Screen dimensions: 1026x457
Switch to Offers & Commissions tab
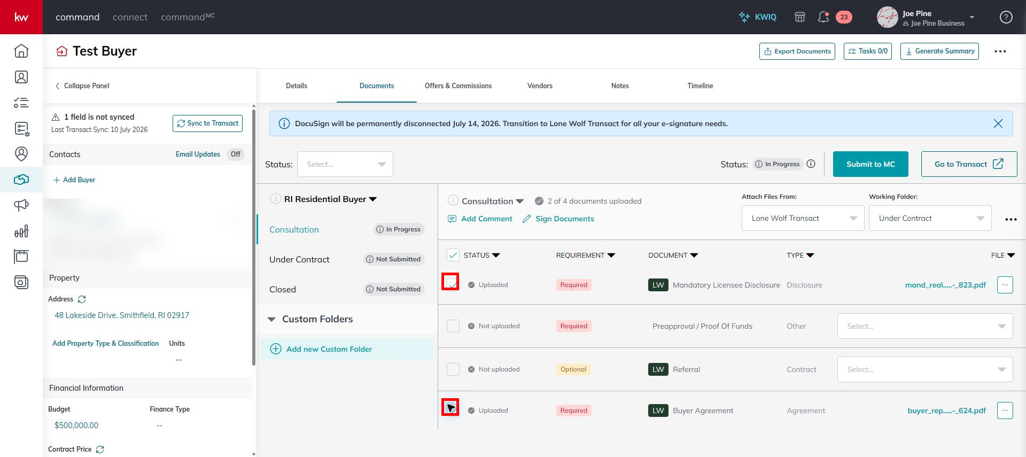(458, 86)
